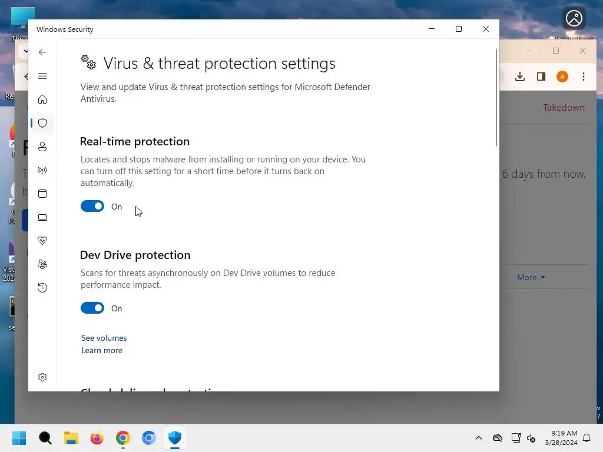Viewport: 603px width, 452px height.
Task: Open the See volumes link
Action: [x=104, y=338]
